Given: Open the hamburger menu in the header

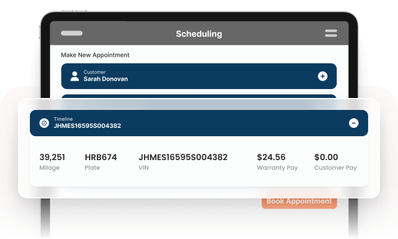Looking at the screenshot, I should click(330, 33).
